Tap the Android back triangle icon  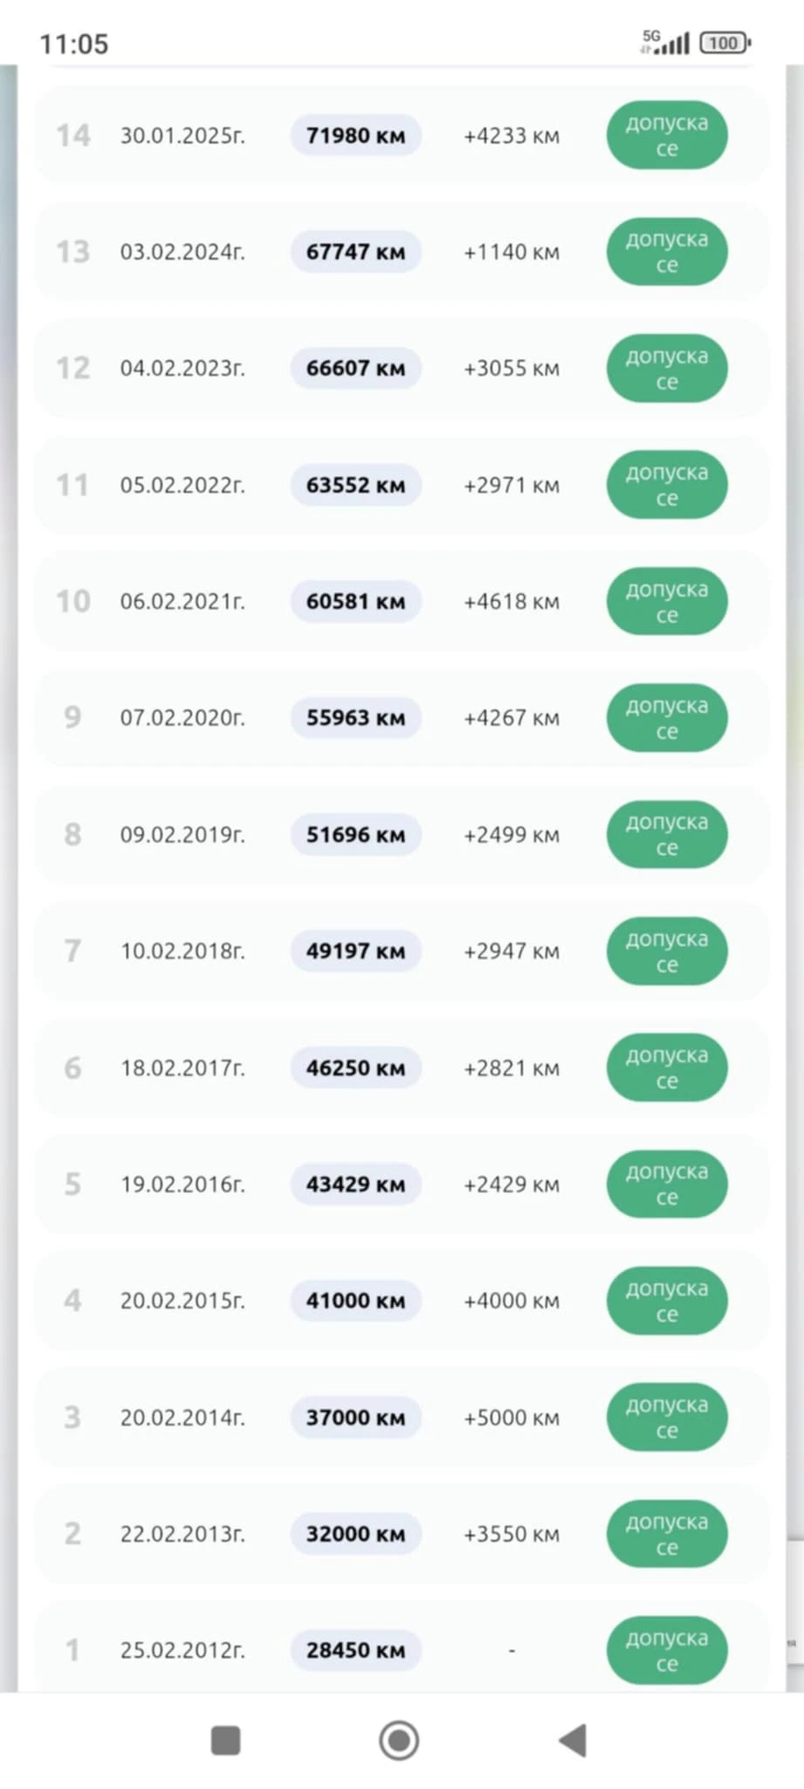pos(574,1740)
